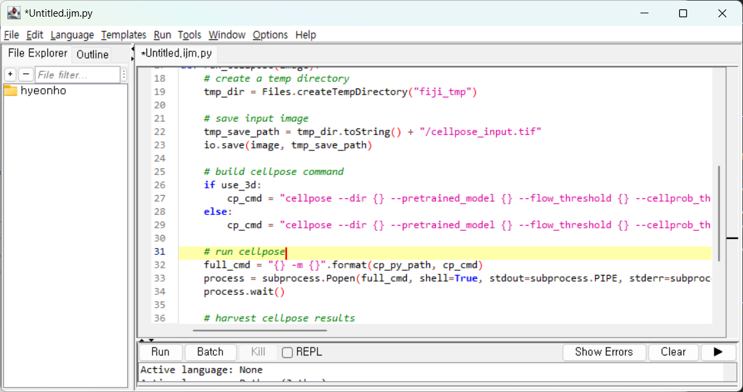This screenshot has width=743, height=392.
Task: Switch to the File Explorer tab
Action: tap(37, 53)
